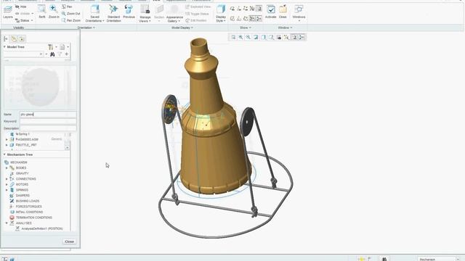Toggle fourth icon in Show group bottom row
The width and height of the screenshot is (465, 261).
click(252, 19)
